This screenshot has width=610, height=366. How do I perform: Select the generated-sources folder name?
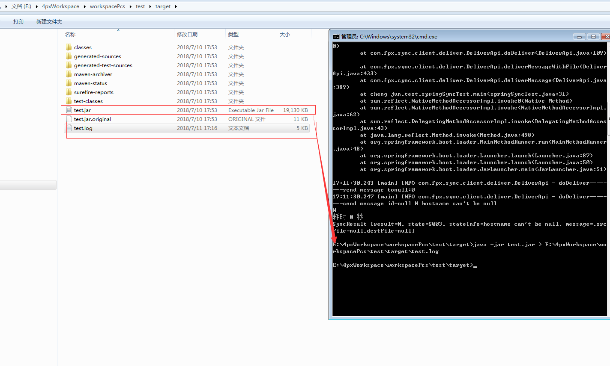(98, 56)
